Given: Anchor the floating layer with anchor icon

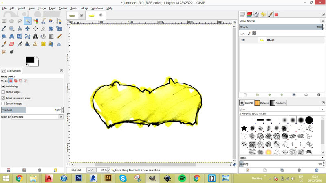Looking at the screenshot, I should point(306,95).
